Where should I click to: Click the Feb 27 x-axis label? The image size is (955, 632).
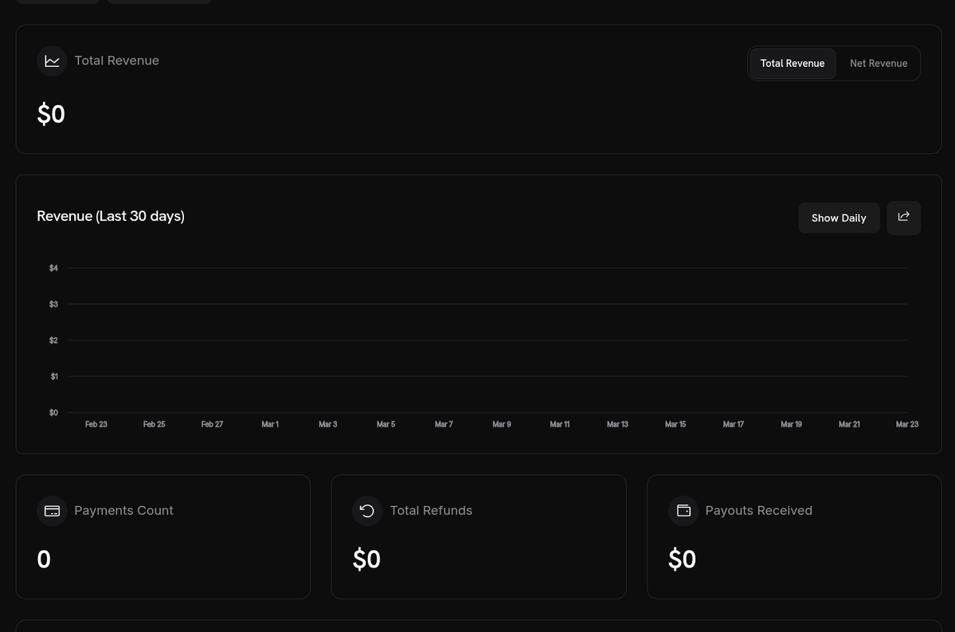pos(212,424)
